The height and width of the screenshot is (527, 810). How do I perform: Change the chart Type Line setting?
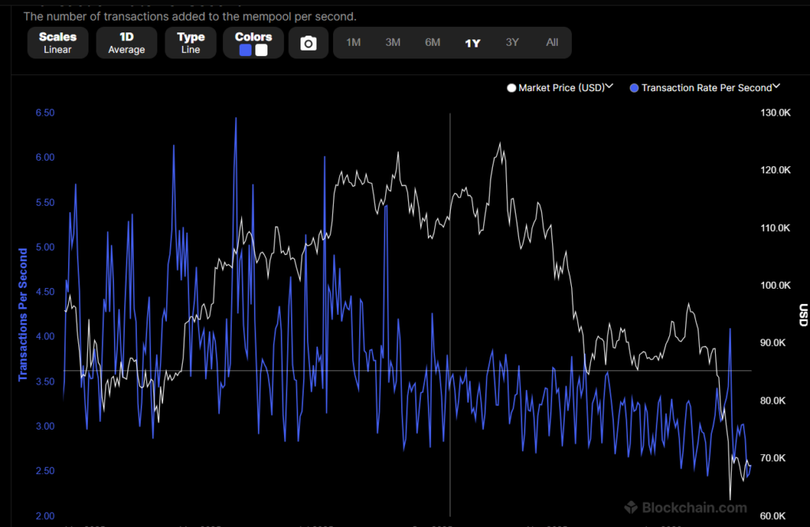coord(191,43)
